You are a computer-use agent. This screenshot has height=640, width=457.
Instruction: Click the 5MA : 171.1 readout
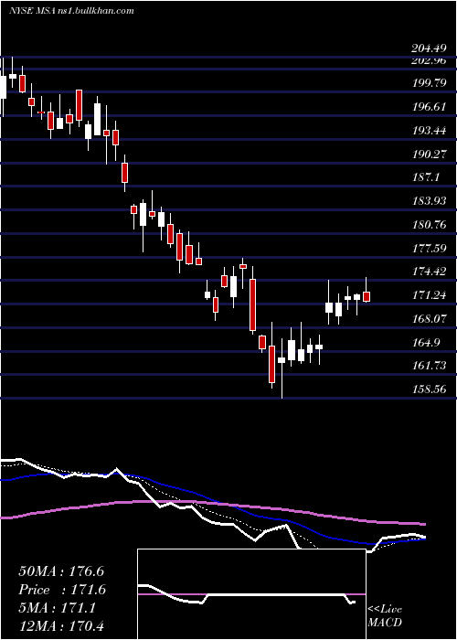(x=58, y=608)
